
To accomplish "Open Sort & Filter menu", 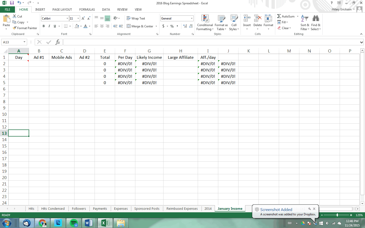I will tap(305, 23).
